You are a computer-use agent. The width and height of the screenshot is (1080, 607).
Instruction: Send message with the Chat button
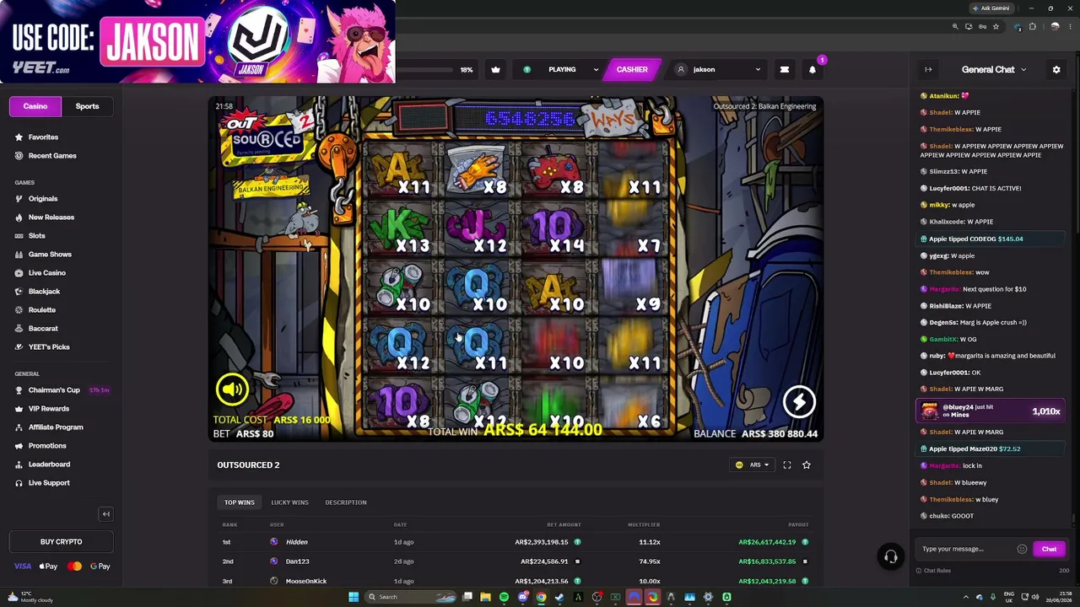[x=1049, y=549]
